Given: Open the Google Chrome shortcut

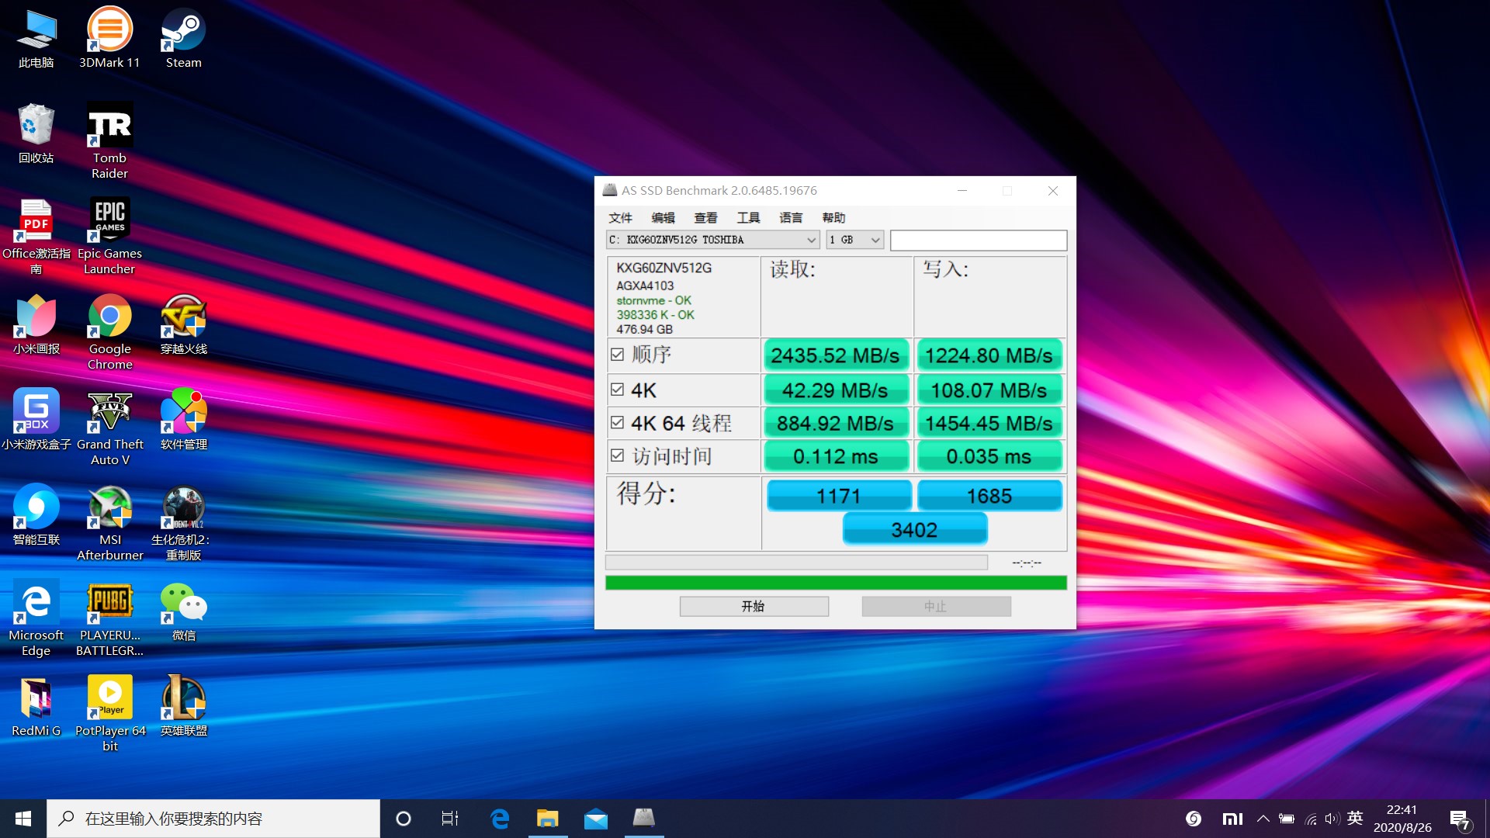Looking at the screenshot, I should (x=109, y=317).
